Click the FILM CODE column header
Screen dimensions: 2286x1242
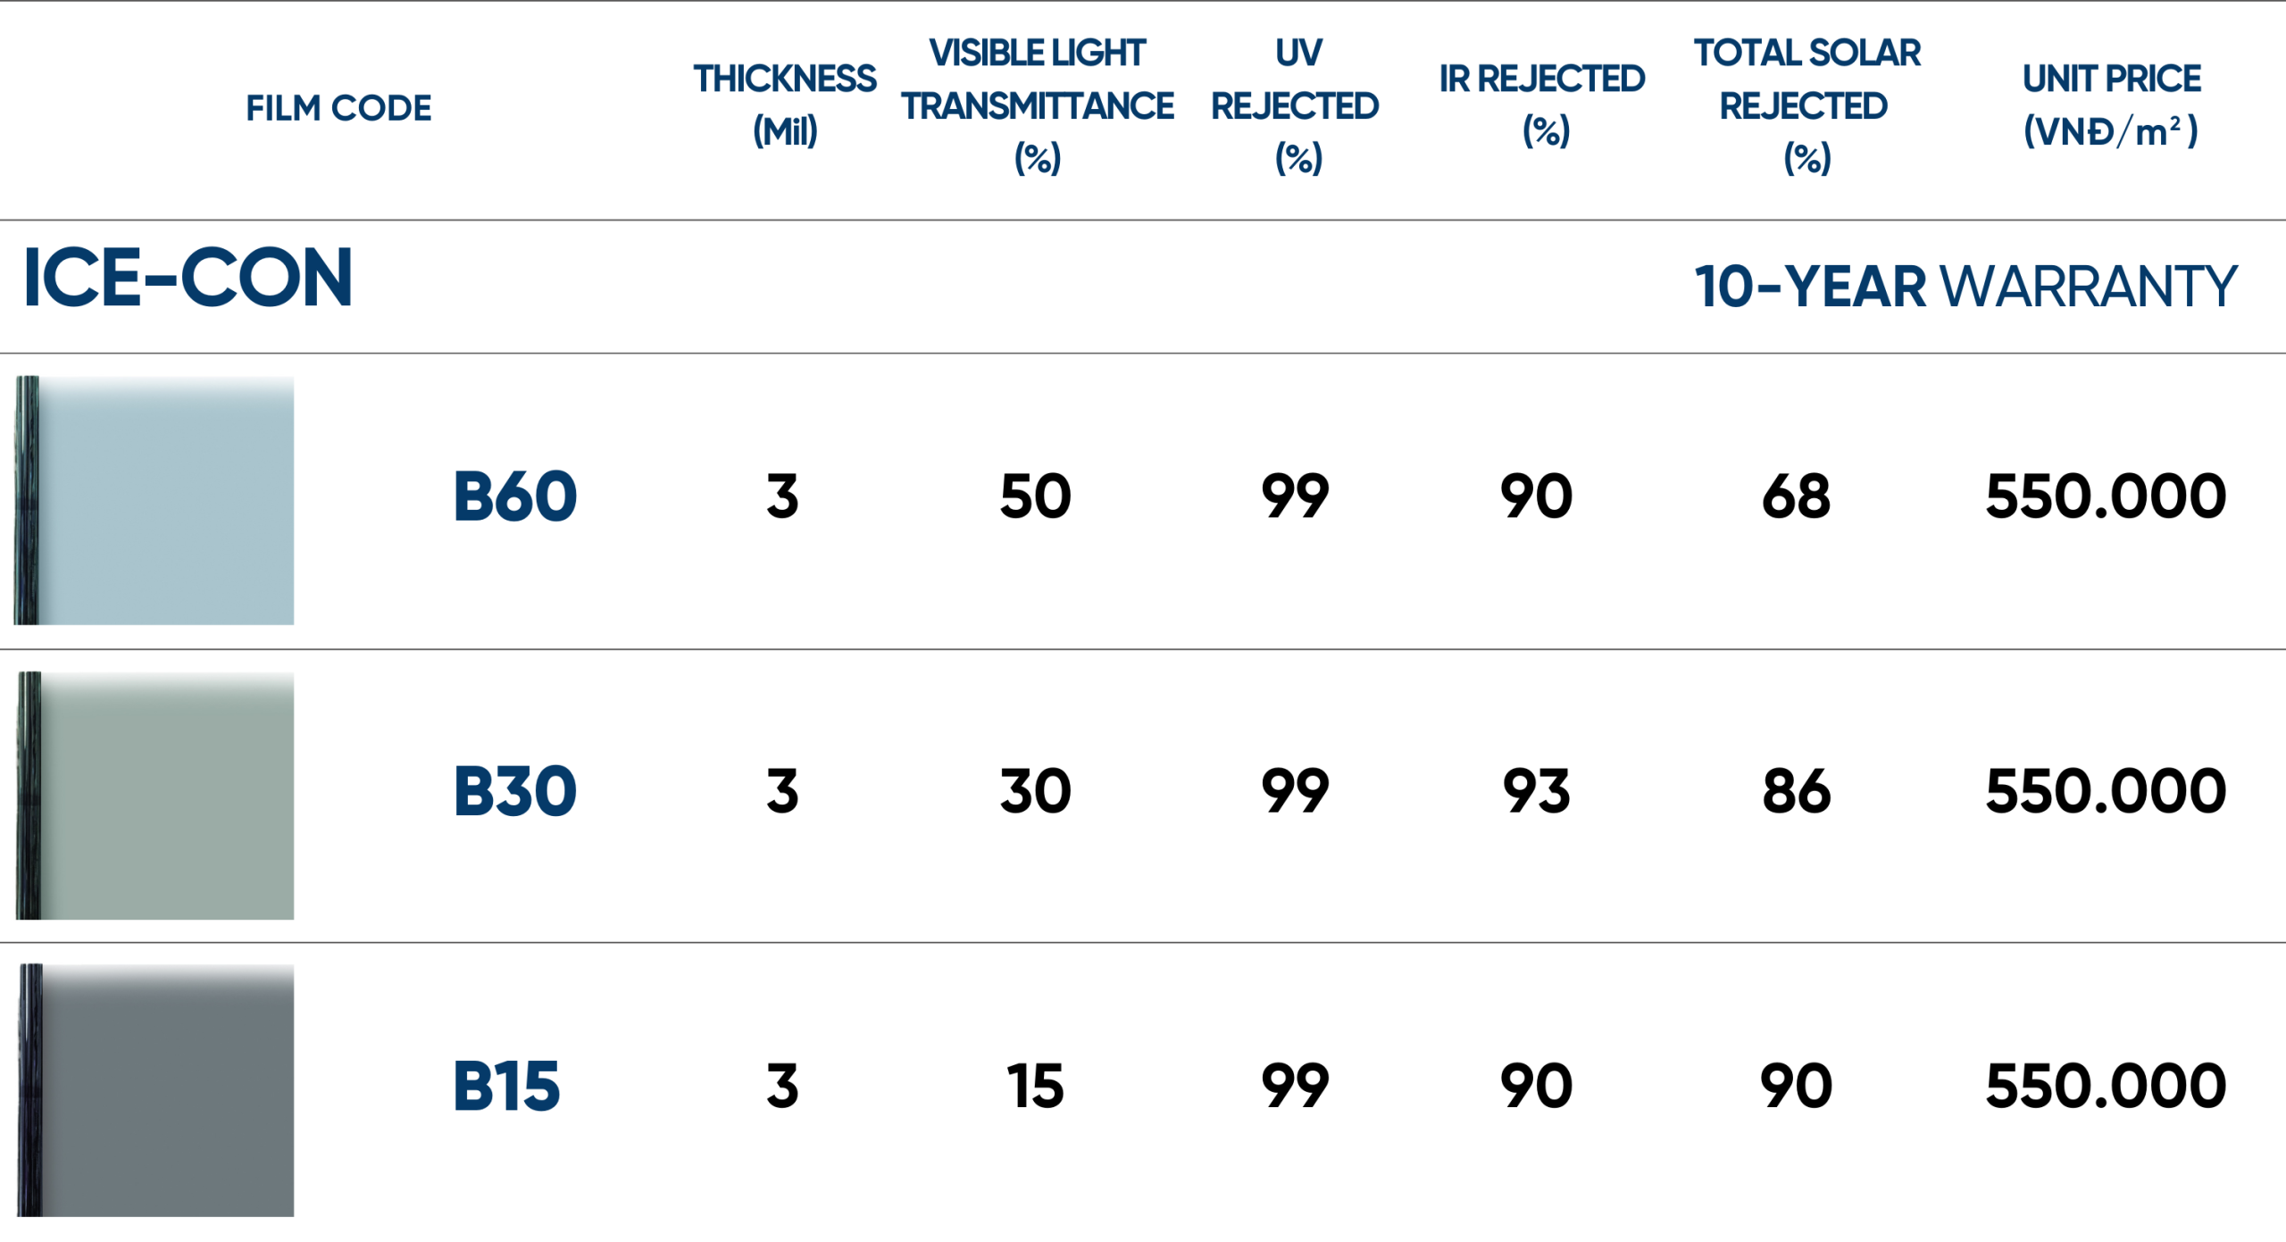(338, 108)
